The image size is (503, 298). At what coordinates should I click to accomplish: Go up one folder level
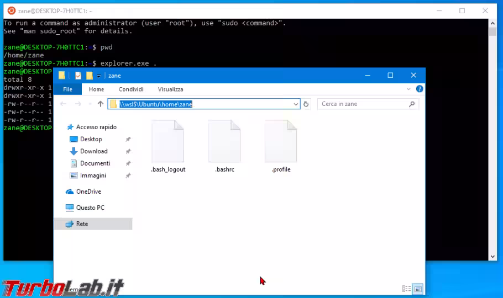[x=101, y=104]
